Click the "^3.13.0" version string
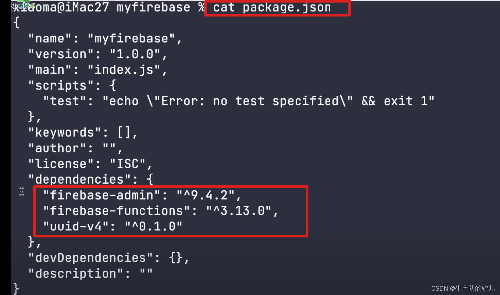Viewport: 500px width, 295px height. tap(239, 211)
